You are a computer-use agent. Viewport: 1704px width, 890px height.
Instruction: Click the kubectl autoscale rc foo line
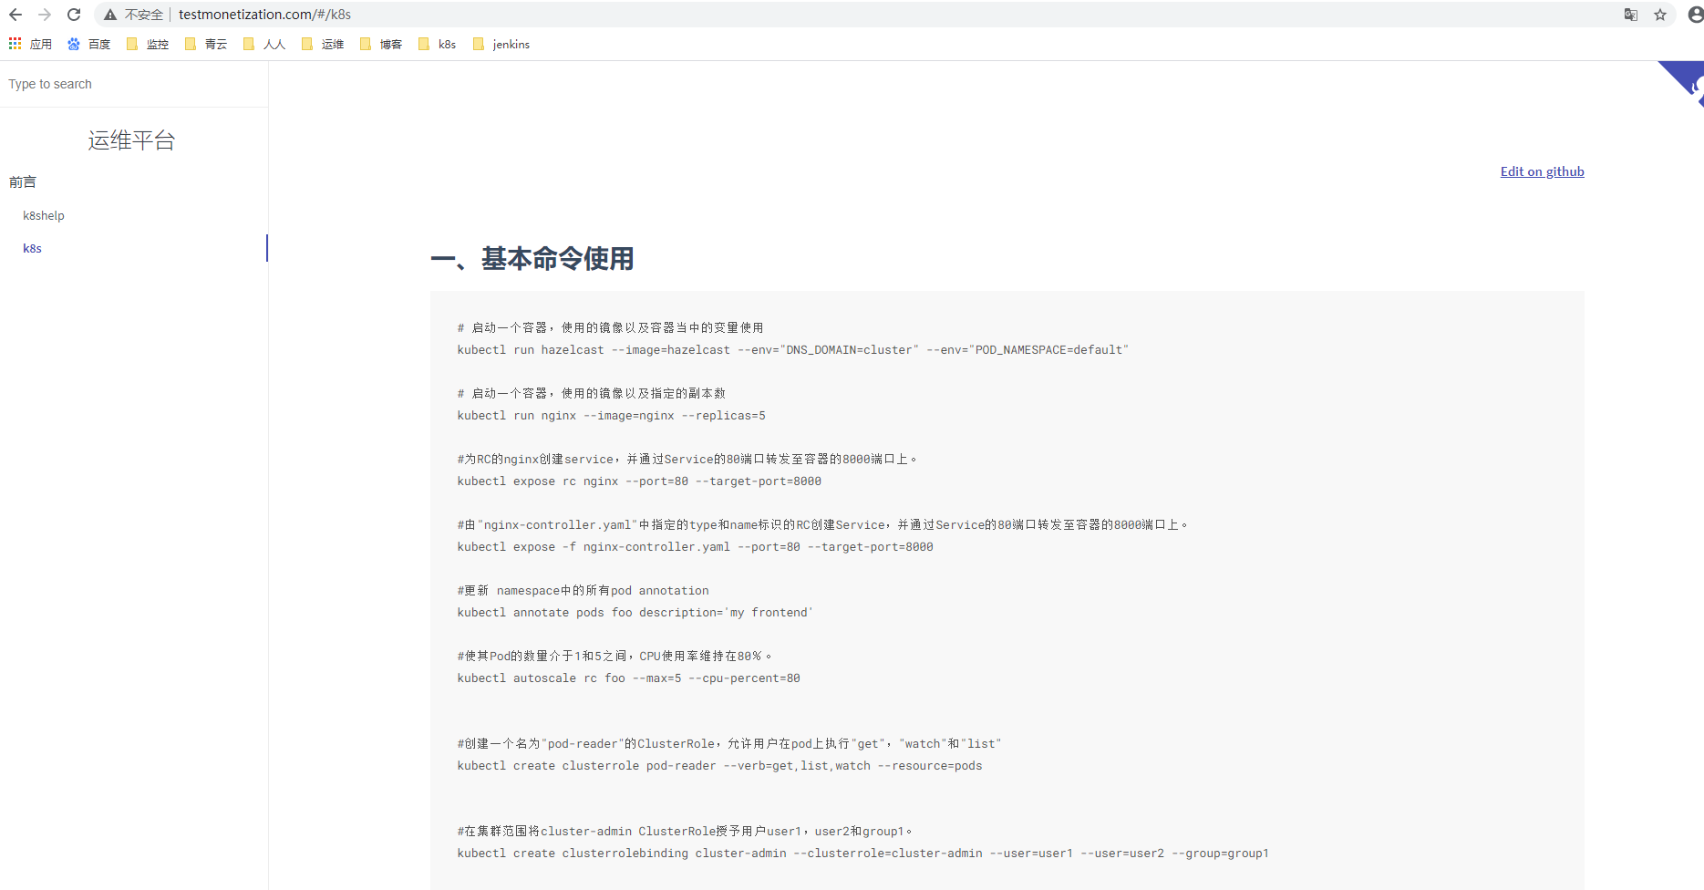click(628, 678)
